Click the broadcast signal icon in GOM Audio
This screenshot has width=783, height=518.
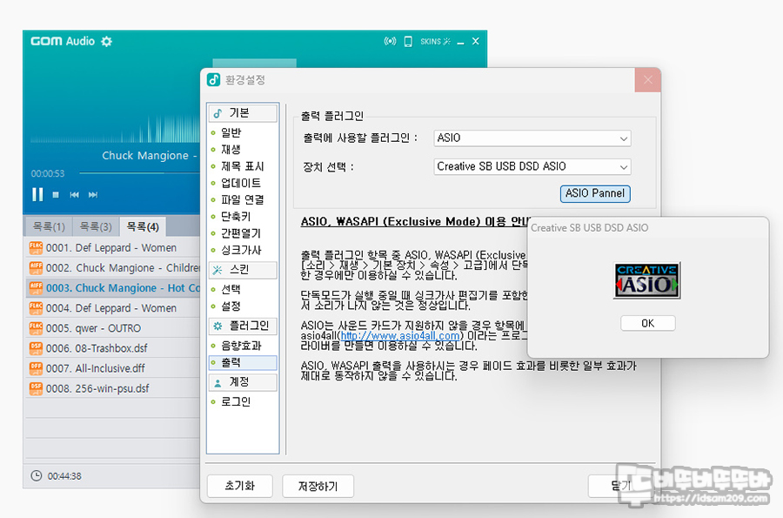pyautogui.click(x=390, y=41)
